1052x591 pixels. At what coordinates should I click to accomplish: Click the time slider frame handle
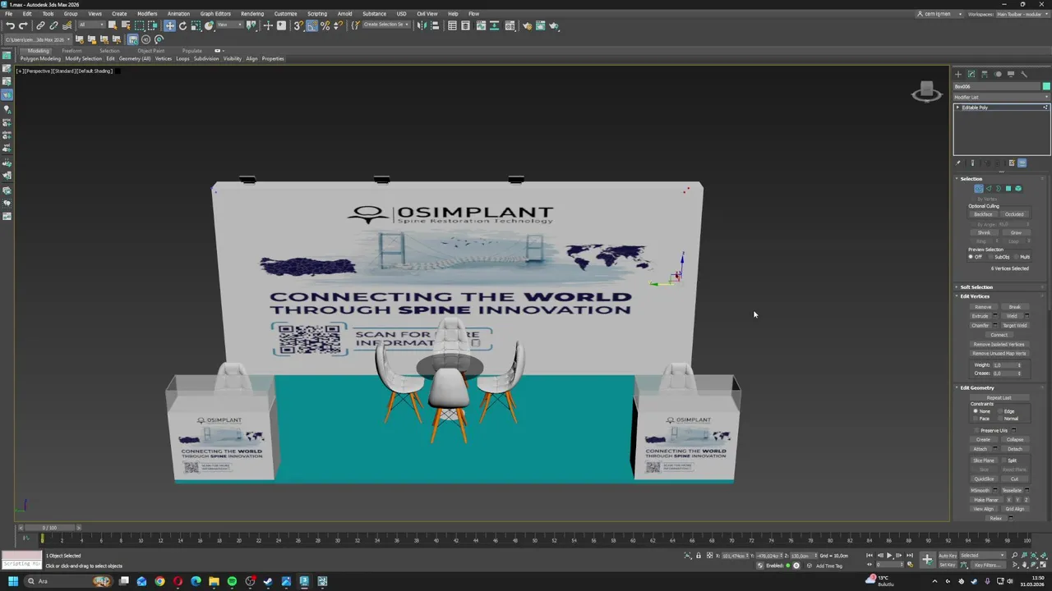pos(49,528)
